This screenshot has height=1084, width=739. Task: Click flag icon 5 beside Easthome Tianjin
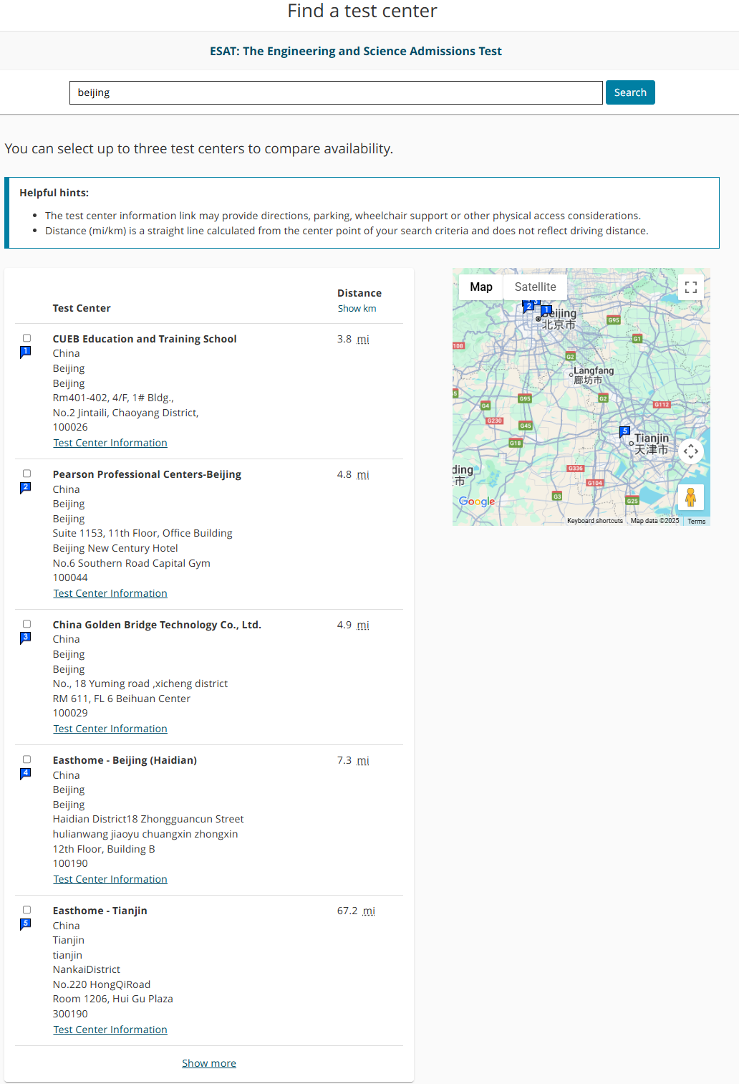[x=26, y=924]
